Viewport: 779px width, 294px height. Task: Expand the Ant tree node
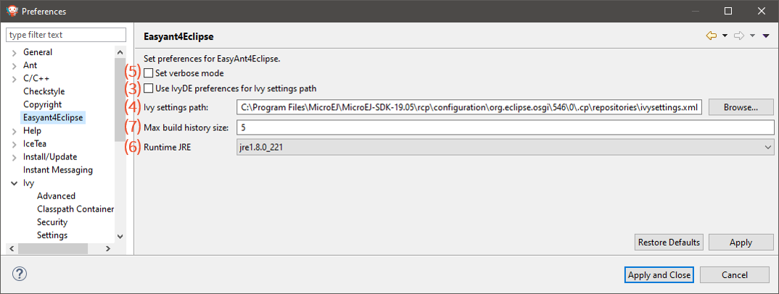[15, 65]
